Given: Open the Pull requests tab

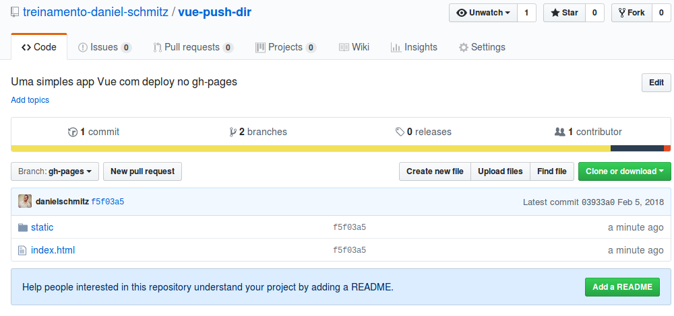Looking at the screenshot, I should (x=193, y=47).
